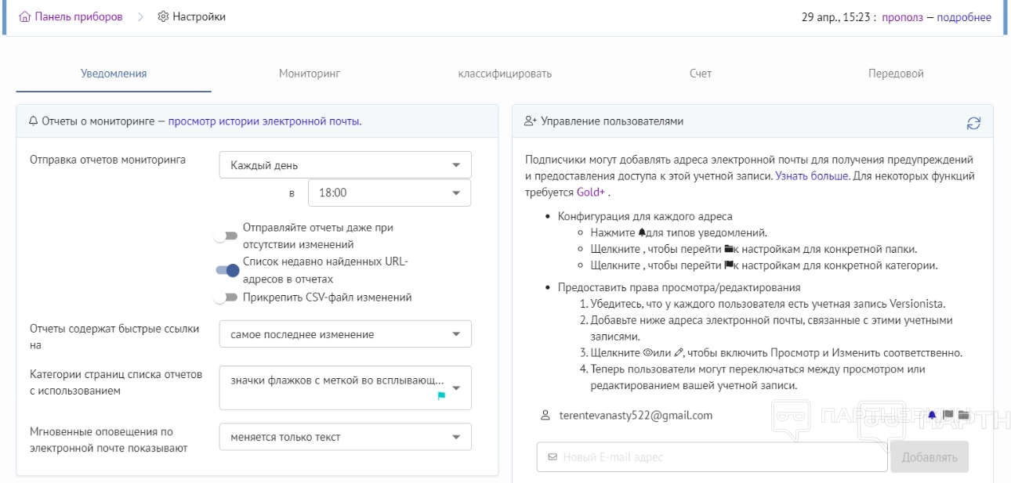This screenshot has width=1011, height=483.
Task: Click the home icon in the breadcrumb
Action: point(25,17)
